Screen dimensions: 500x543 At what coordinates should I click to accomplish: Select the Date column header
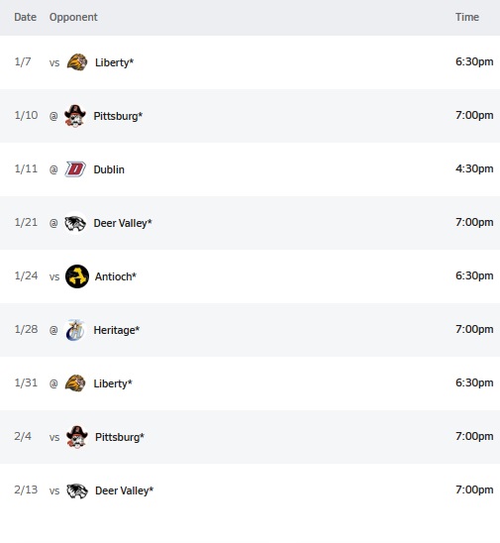26,17
